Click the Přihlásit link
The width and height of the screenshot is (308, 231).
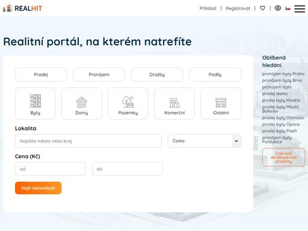208,8
